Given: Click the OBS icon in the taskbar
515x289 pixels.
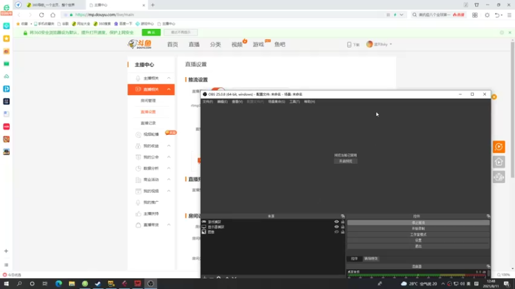Looking at the screenshot, I should click(x=151, y=283).
